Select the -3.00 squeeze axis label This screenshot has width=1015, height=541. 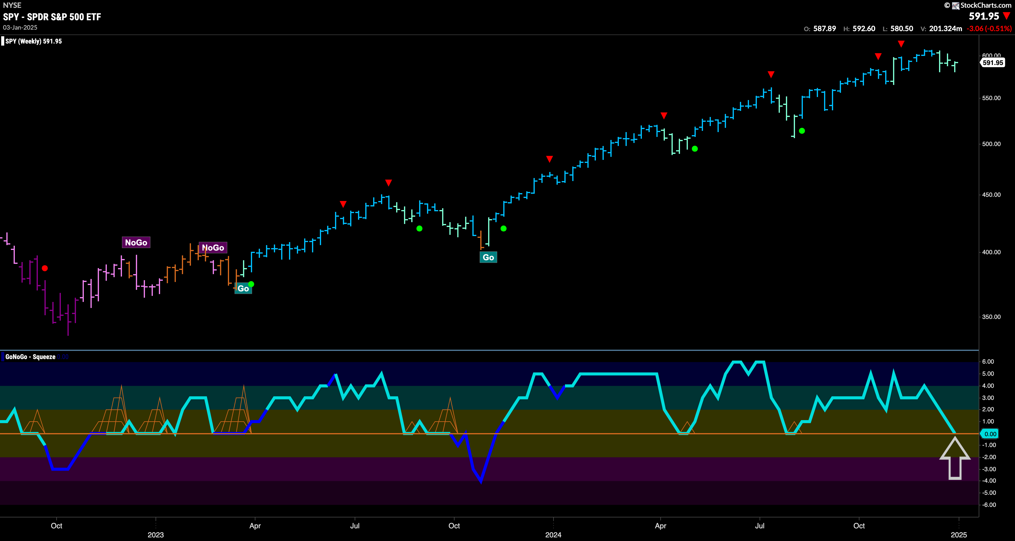(x=989, y=469)
